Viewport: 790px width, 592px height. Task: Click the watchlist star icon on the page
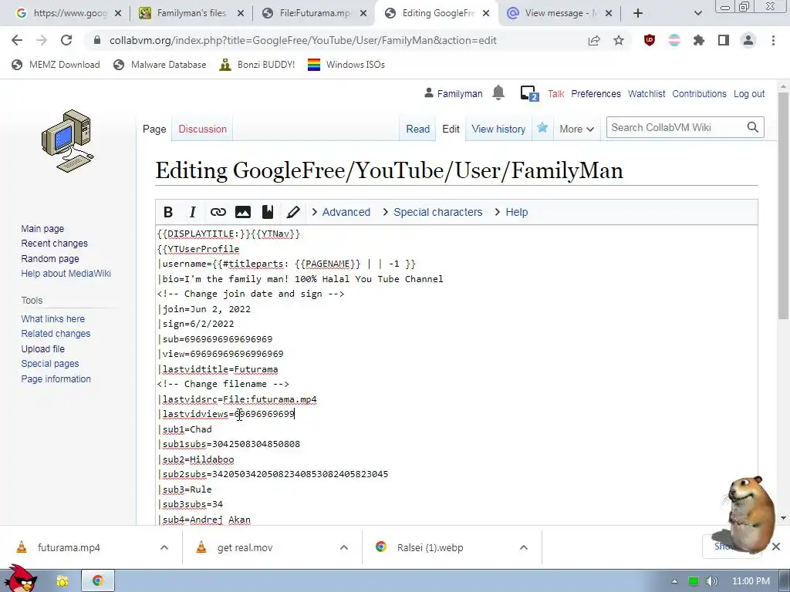tap(542, 128)
